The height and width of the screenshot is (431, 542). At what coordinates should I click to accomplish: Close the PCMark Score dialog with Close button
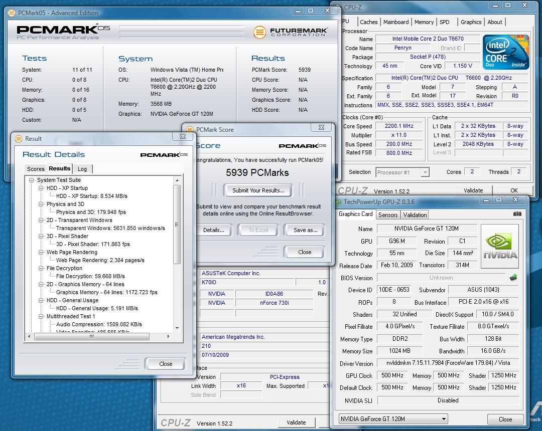305,252
